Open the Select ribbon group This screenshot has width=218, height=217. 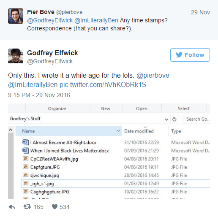point(184,108)
